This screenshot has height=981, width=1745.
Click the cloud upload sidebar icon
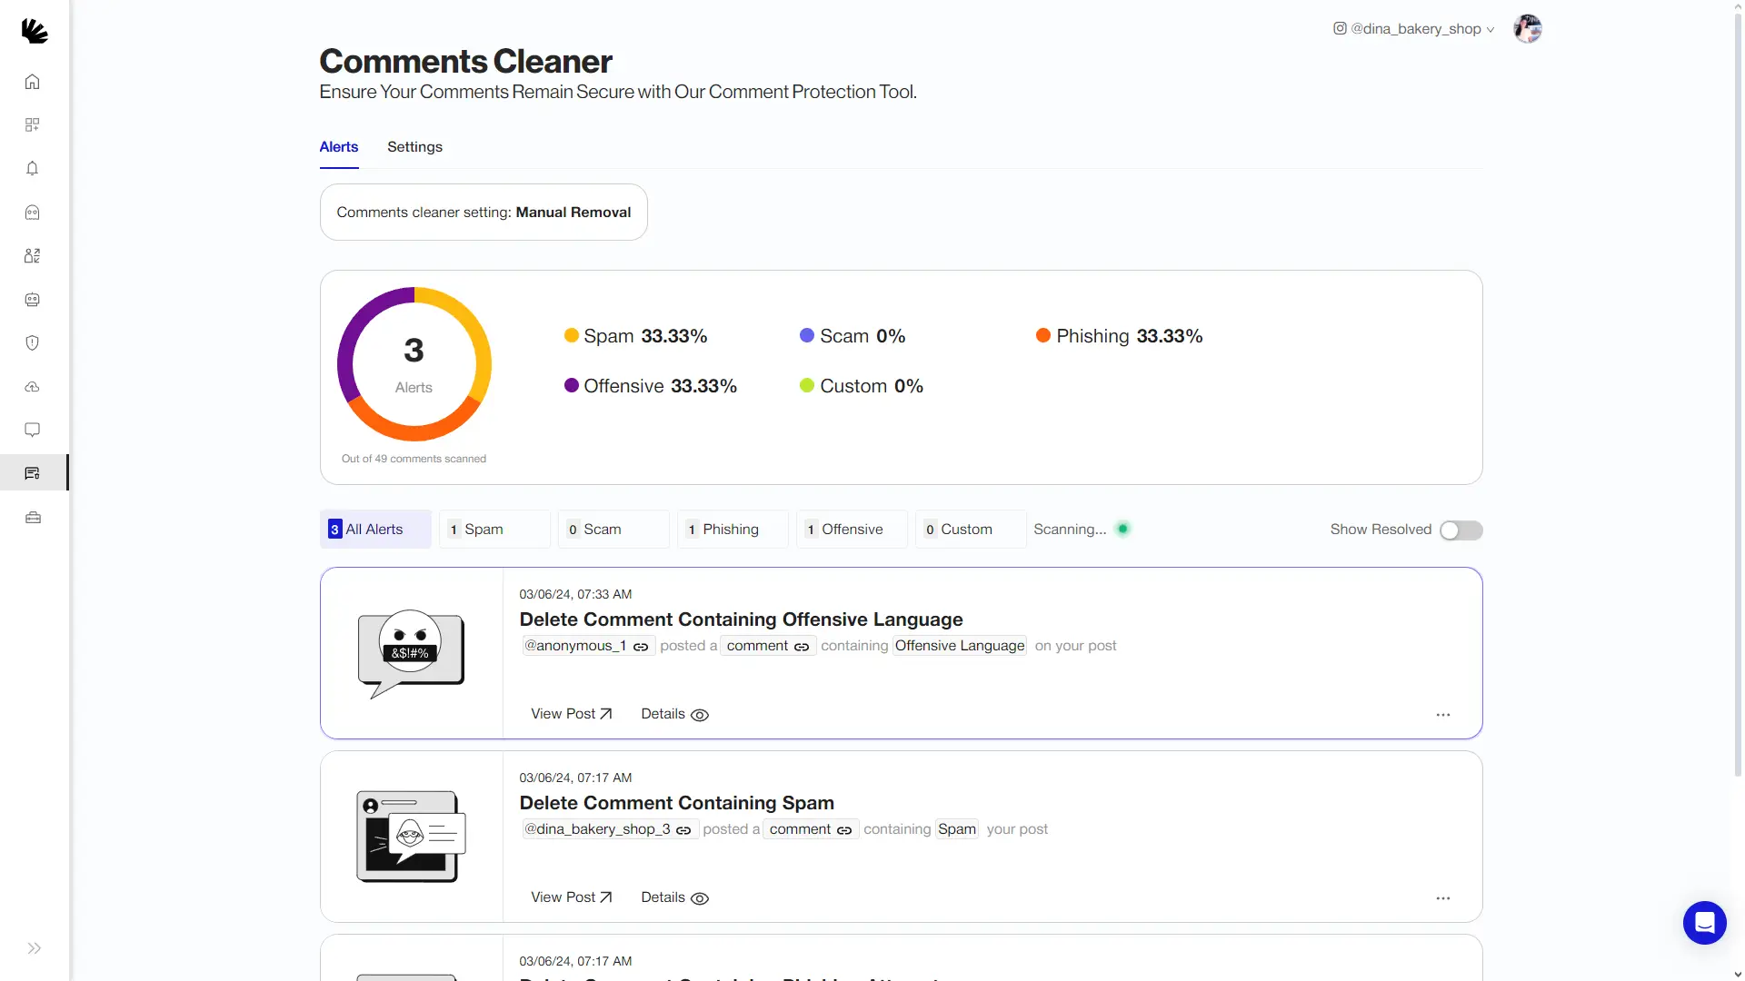tap(33, 387)
